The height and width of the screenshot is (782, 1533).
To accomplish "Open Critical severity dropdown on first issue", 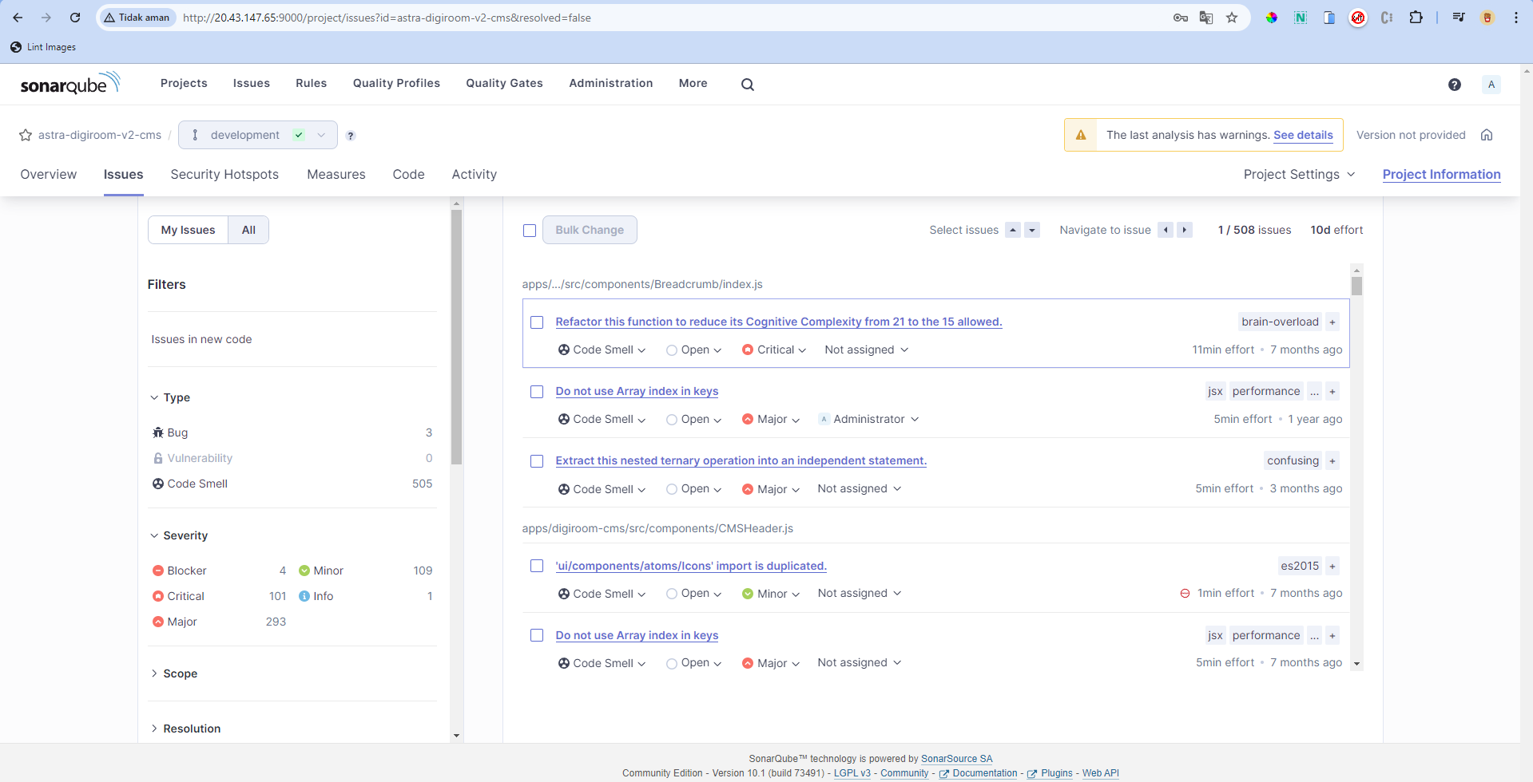I will (x=774, y=350).
